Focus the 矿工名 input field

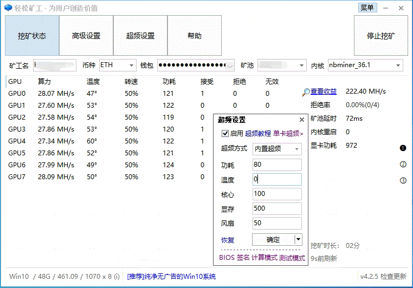pos(55,65)
